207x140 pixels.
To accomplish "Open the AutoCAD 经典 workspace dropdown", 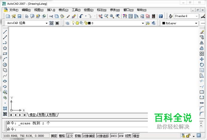I will pos(47,23).
